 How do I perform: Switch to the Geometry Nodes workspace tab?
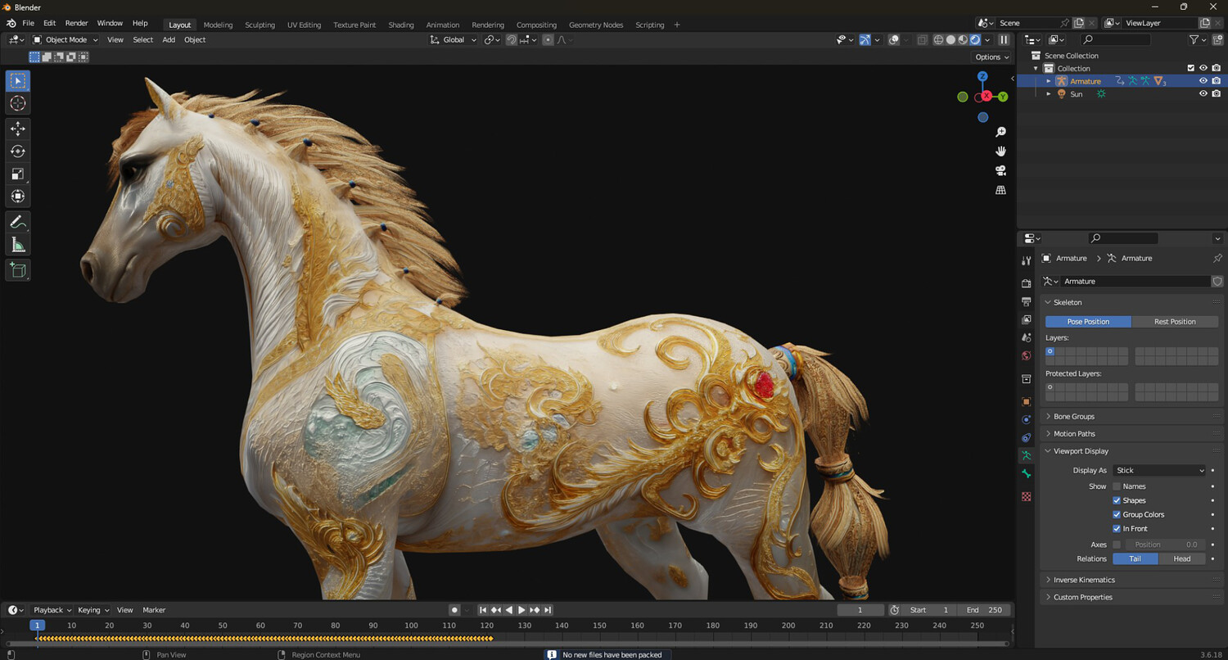[x=596, y=25]
